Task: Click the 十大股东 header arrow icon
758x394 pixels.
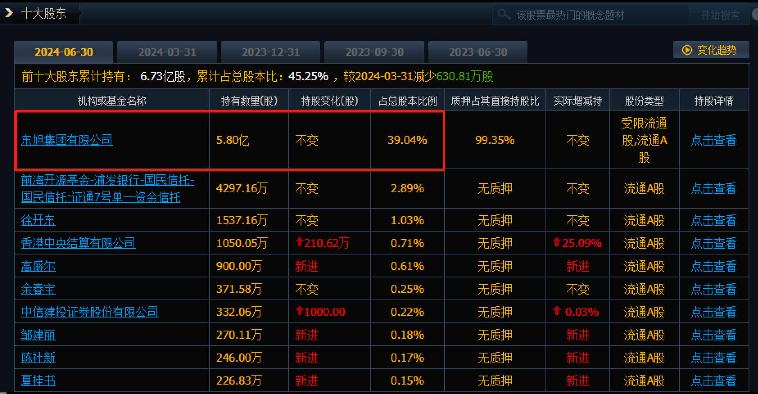Action: coord(9,14)
